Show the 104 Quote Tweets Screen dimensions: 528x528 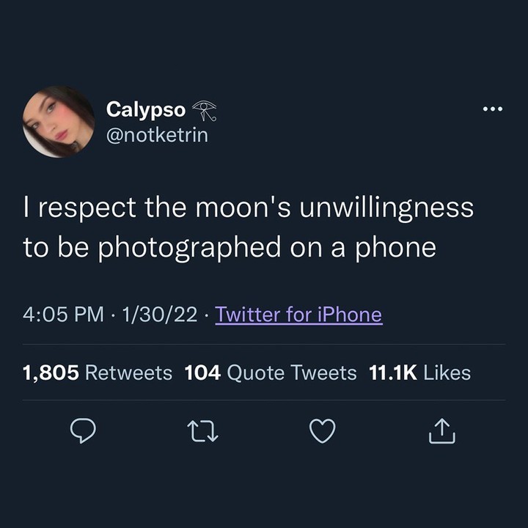coord(271,373)
